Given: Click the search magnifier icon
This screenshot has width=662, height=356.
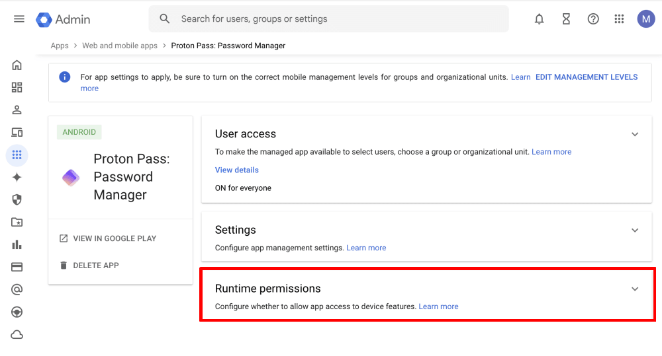Looking at the screenshot, I should 165,19.
